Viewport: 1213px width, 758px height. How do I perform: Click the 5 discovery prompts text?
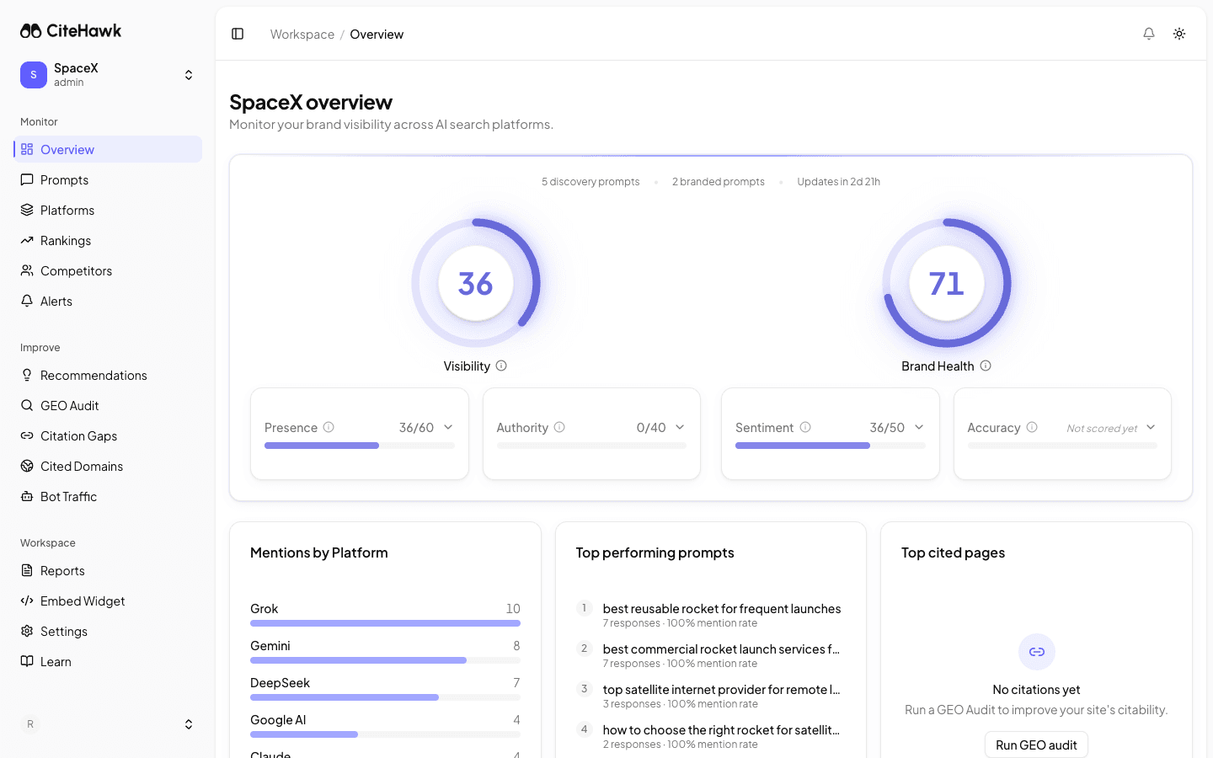(x=590, y=182)
